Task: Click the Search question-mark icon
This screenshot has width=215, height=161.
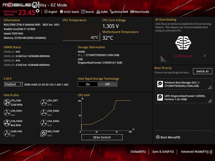Action: pos(83,12)
